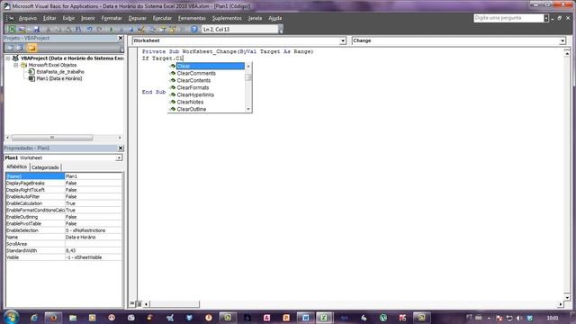Viewport: 576px width, 324px height.
Task: Open the Properties Window toolbar icon
Action: pos(162,29)
